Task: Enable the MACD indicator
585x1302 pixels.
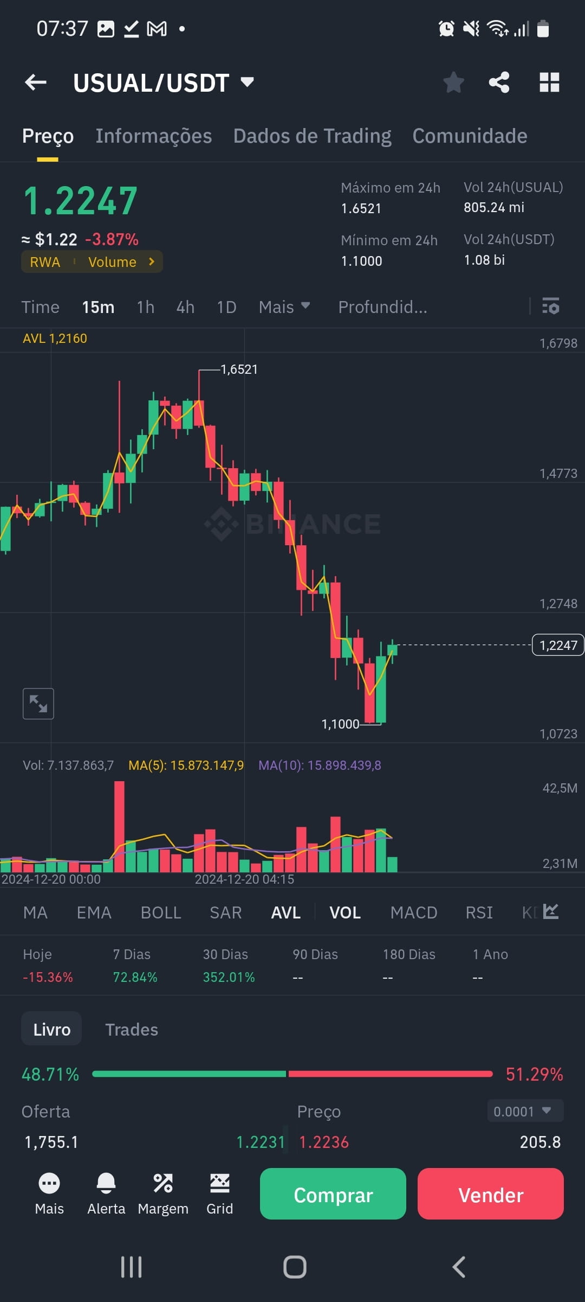Action: pyautogui.click(x=414, y=912)
